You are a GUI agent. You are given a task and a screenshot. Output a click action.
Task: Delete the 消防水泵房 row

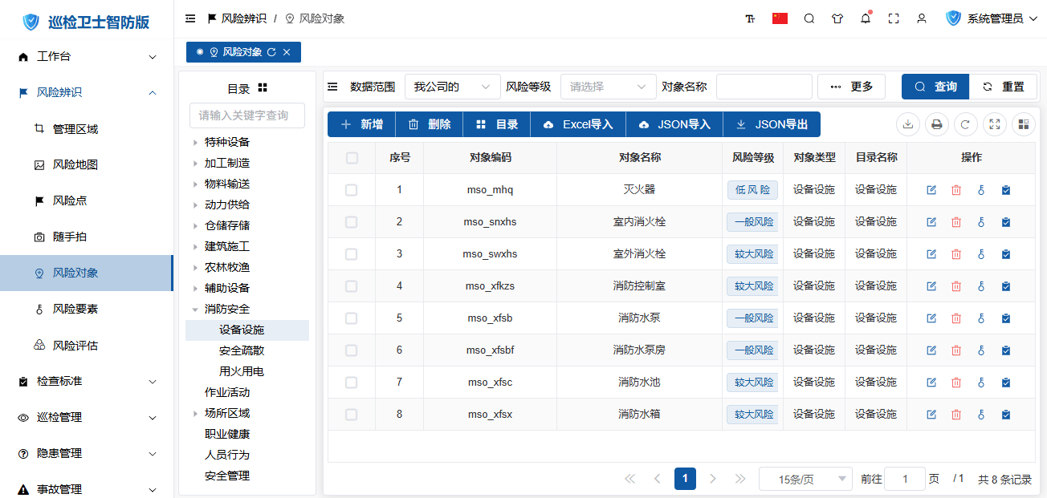click(x=955, y=350)
